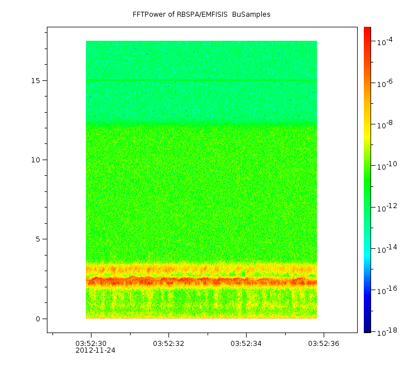
Task: Click the colorbar label 10^-14
Action: pos(387,249)
